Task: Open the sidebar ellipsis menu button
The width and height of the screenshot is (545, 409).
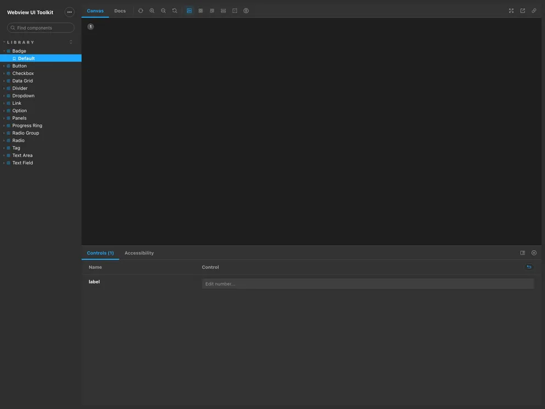Action: click(69, 12)
